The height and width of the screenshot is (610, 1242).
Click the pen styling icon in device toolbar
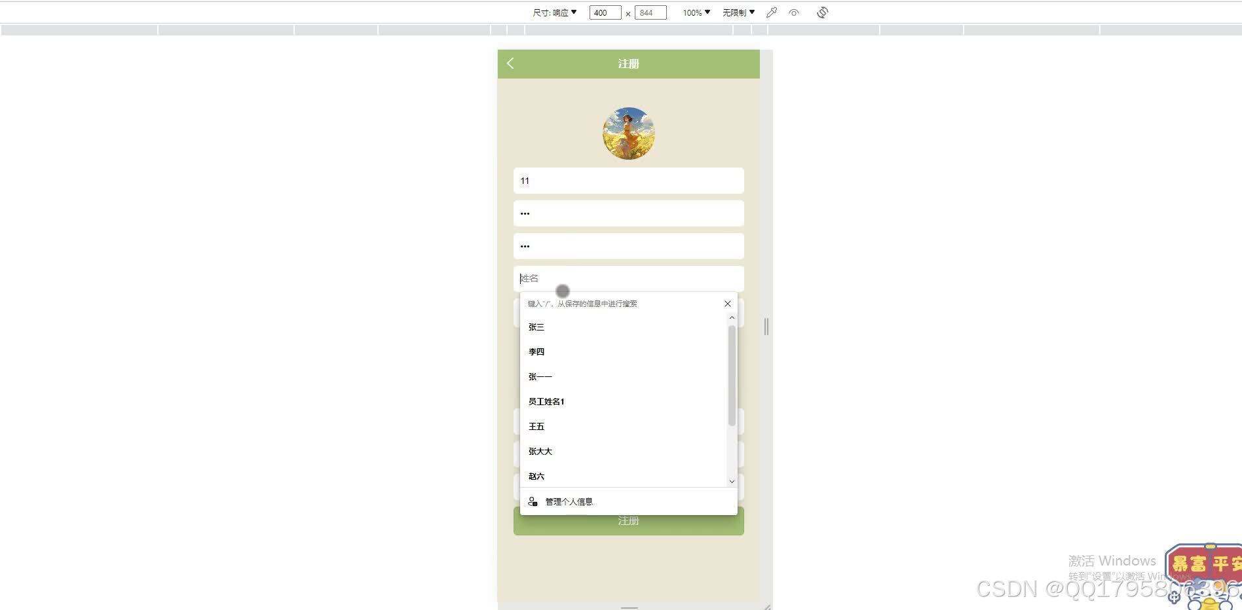pyautogui.click(x=771, y=12)
